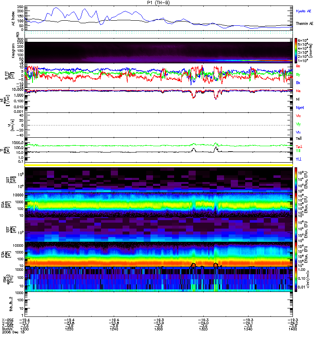Click the SST ion Eflux color bar

(x=296, y=180)
